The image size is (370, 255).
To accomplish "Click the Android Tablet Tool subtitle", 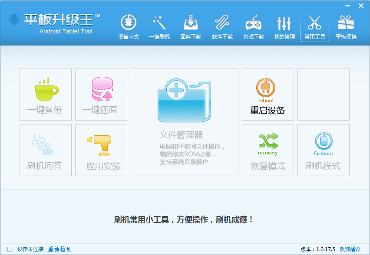I will point(66,31).
